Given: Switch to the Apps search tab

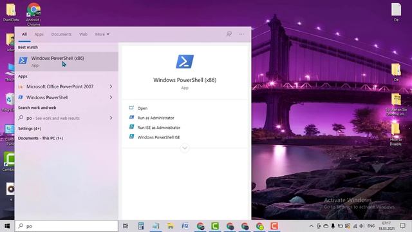Looking at the screenshot, I should 39,34.
